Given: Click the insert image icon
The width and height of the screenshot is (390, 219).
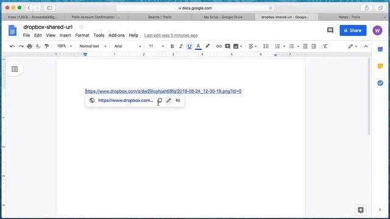Looking at the screenshot, I should (236, 46).
